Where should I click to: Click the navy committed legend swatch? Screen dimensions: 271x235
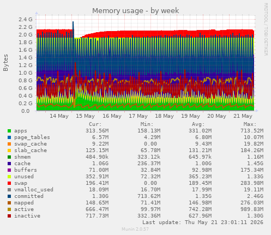tap(9, 196)
